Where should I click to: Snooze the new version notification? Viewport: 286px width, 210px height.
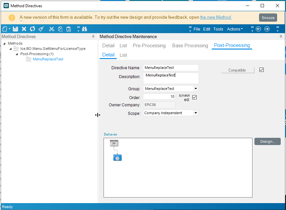(x=268, y=18)
